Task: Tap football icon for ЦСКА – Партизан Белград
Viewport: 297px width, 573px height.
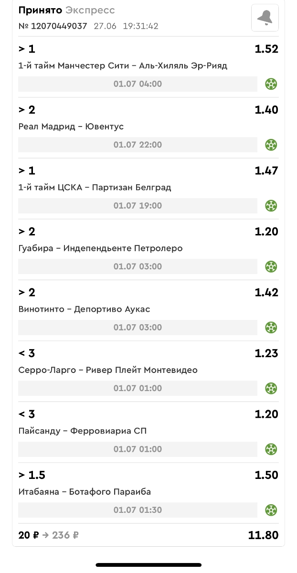Action: pyautogui.click(x=271, y=206)
